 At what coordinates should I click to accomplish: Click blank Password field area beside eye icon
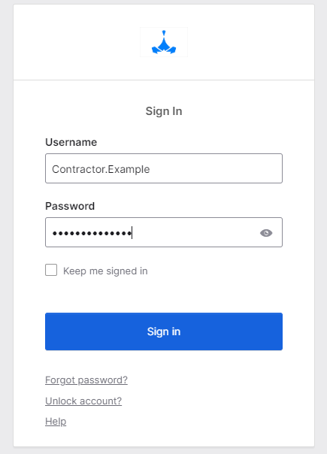tap(194, 232)
